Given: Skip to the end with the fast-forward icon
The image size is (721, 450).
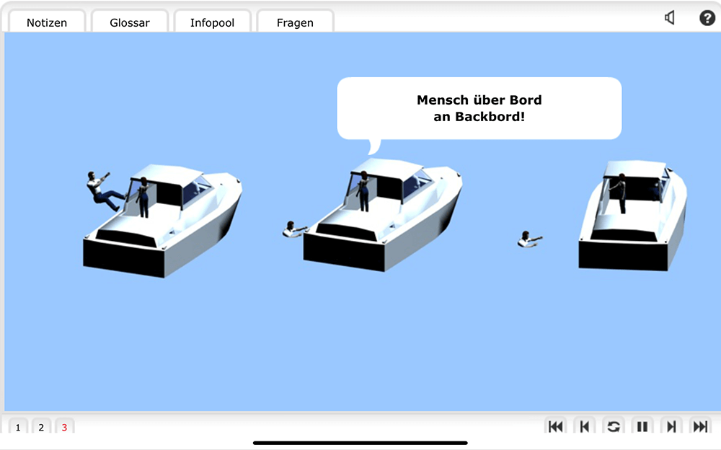Looking at the screenshot, I should point(700,426).
